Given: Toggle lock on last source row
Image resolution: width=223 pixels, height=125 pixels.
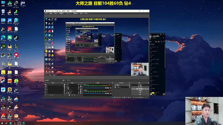Looking at the screenshot, I should pos(81,93).
